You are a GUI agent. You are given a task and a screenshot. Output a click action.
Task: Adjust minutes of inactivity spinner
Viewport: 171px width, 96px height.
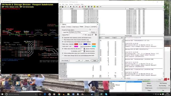pos(84,49)
